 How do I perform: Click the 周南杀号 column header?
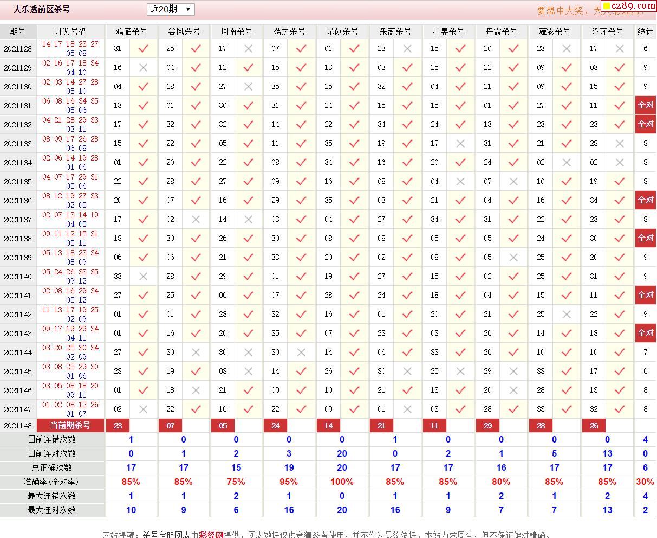tap(236, 31)
